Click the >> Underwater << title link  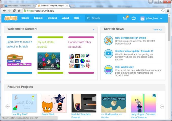pyautogui.click(x=111, y=114)
